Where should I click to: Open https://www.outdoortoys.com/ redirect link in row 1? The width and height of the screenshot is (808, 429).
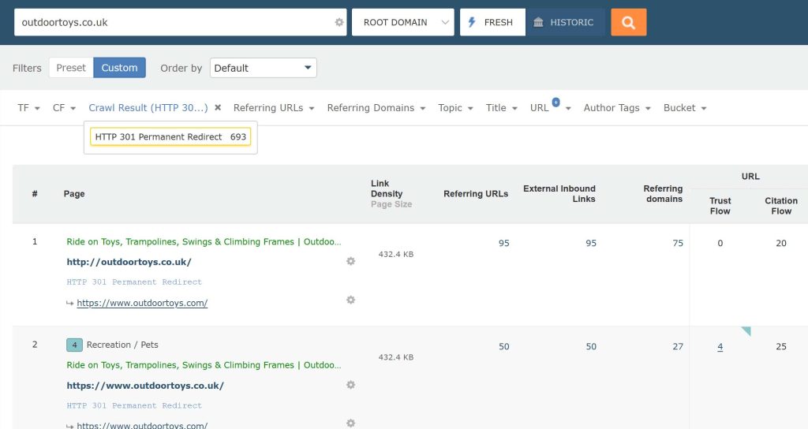pyautogui.click(x=142, y=303)
